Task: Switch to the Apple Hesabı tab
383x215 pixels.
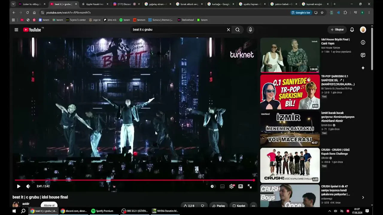Action: point(95,4)
